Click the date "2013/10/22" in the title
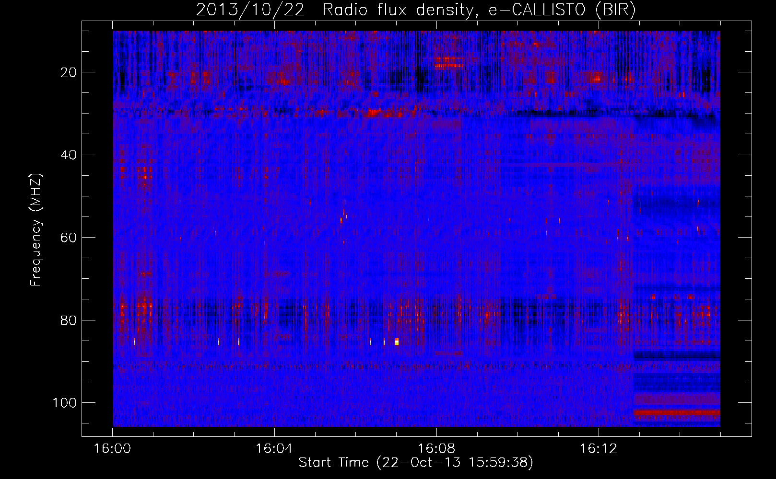Viewport: 776px width, 479px height. coord(250,10)
